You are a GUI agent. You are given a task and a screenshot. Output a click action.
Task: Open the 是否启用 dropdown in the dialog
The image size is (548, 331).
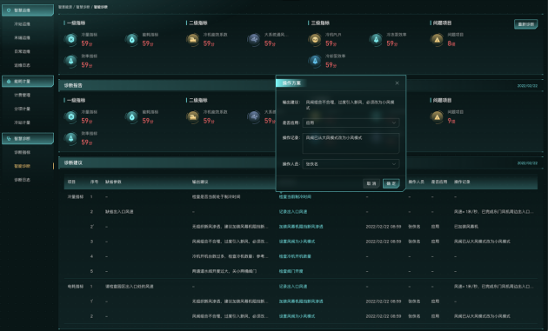pos(351,122)
